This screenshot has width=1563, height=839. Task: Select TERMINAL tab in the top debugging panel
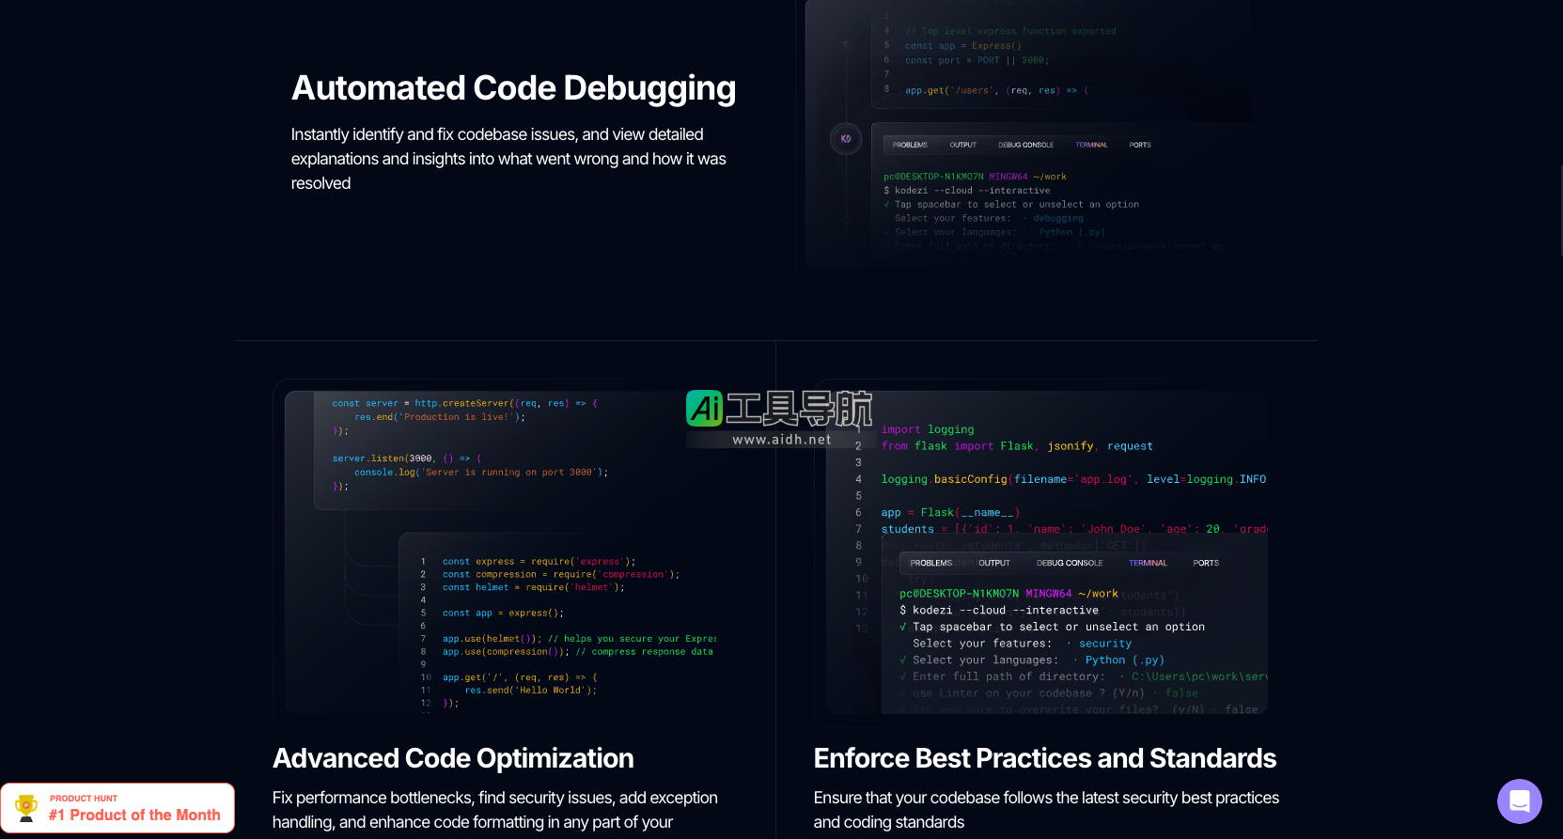coord(1091,145)
